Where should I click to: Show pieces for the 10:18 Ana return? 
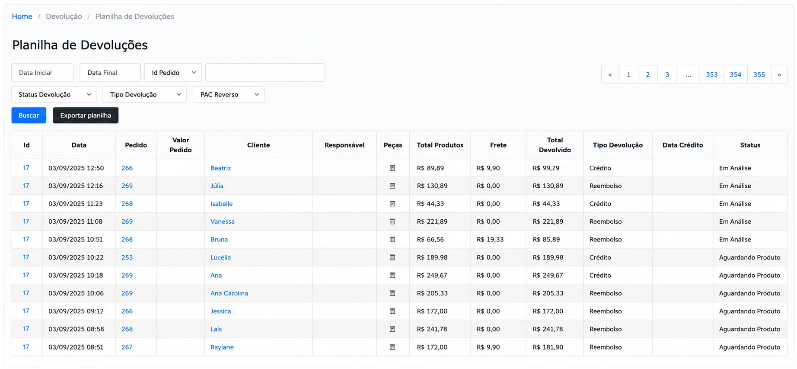[392, 275]
